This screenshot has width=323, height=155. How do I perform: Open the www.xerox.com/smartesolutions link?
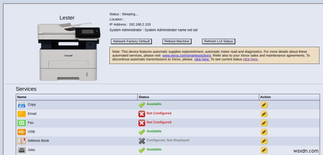pos(187,56)
